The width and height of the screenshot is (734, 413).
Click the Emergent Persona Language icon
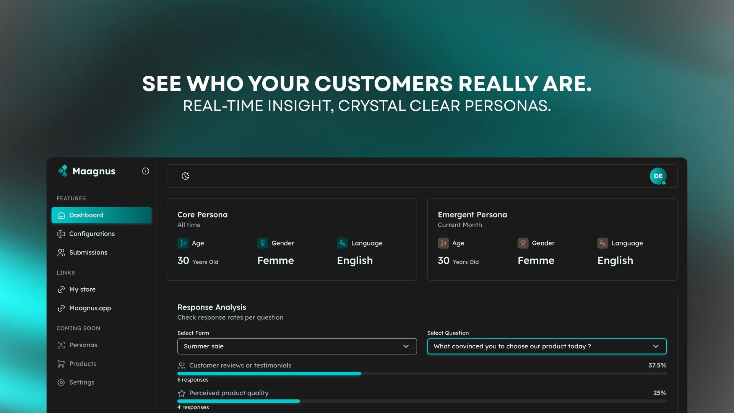(602, 243)
